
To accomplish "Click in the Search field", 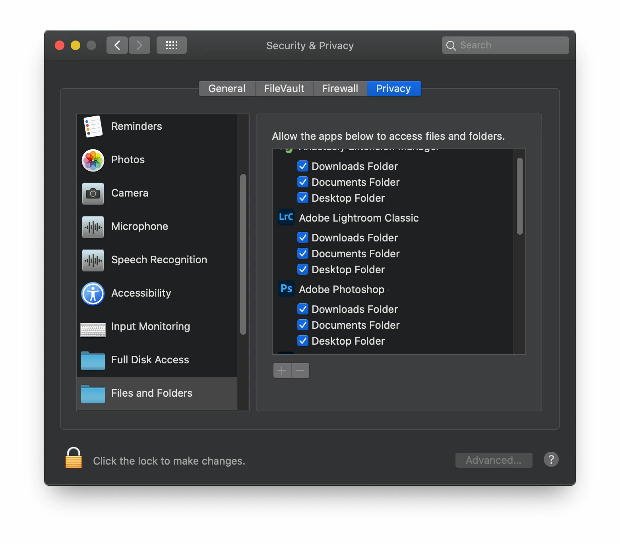I will (505, 45).
